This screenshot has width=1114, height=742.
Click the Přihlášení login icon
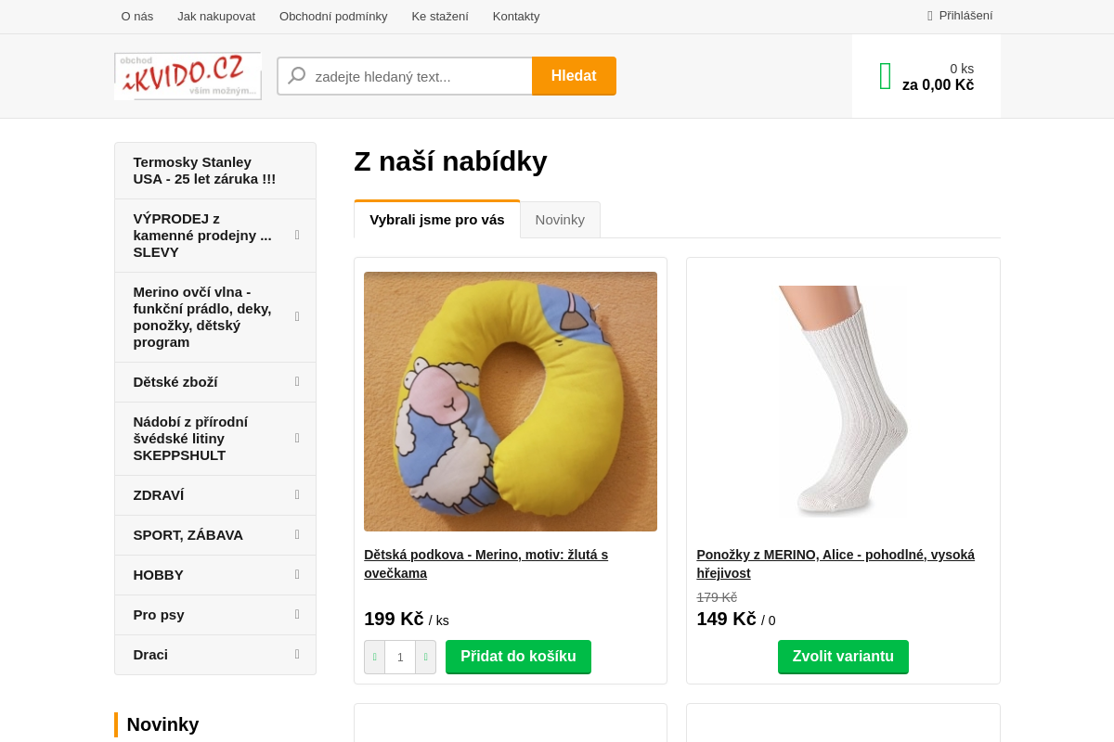tap(929, 16)
